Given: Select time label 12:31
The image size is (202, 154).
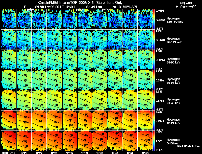Looking at the screenshot, I should tap(54, 153).
